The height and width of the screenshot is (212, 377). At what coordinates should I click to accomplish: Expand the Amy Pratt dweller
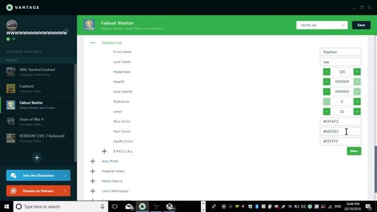tap(93, 161)
